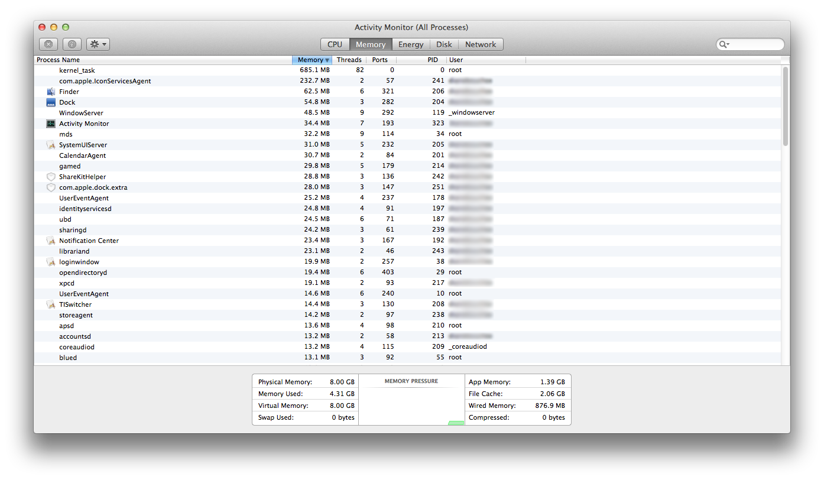824x480 pixels.
Task: Select the gamed process row
Action: coord(408,166)
